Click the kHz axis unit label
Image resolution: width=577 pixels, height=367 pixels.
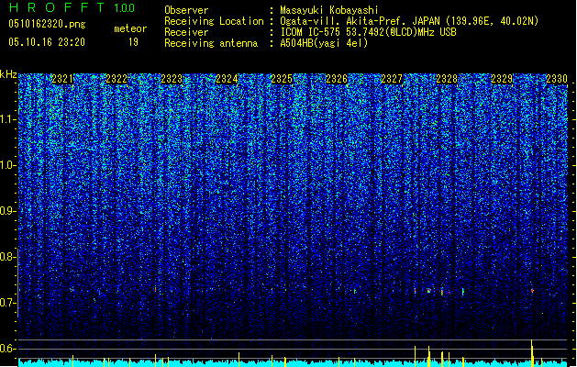tap(8, 74)
